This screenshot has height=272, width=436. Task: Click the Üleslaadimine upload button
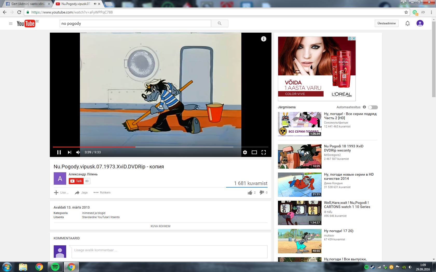click(x=387, y=23)
